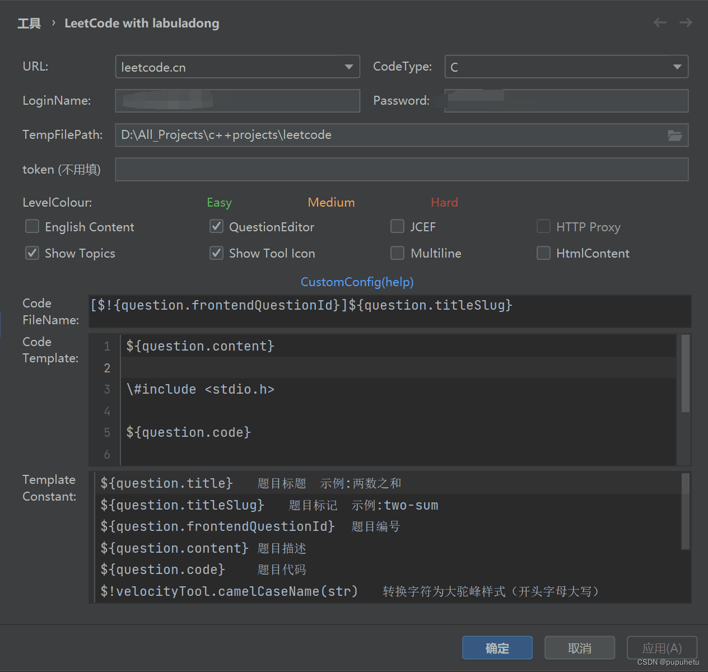Disable the Show Topics checkbox
This screenshot has width=708, height=672.
(32, 253)
